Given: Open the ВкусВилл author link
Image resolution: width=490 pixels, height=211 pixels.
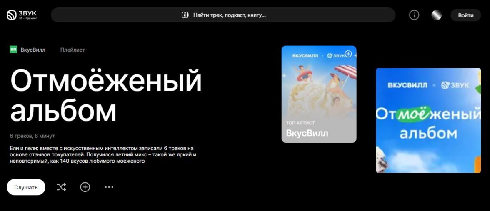Looking at the screenshot, I should (33, 50).
